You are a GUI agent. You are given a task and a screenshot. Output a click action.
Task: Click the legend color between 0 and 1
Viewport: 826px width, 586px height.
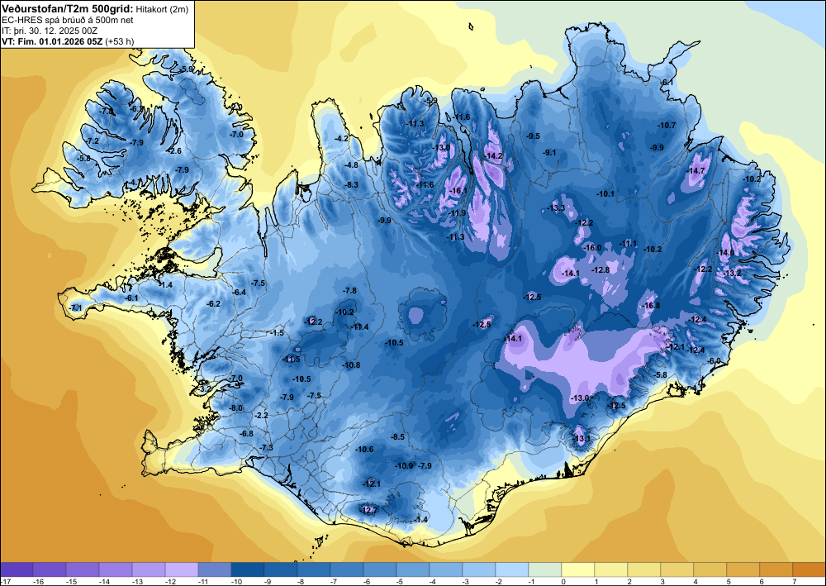click(x=578, y=569)
